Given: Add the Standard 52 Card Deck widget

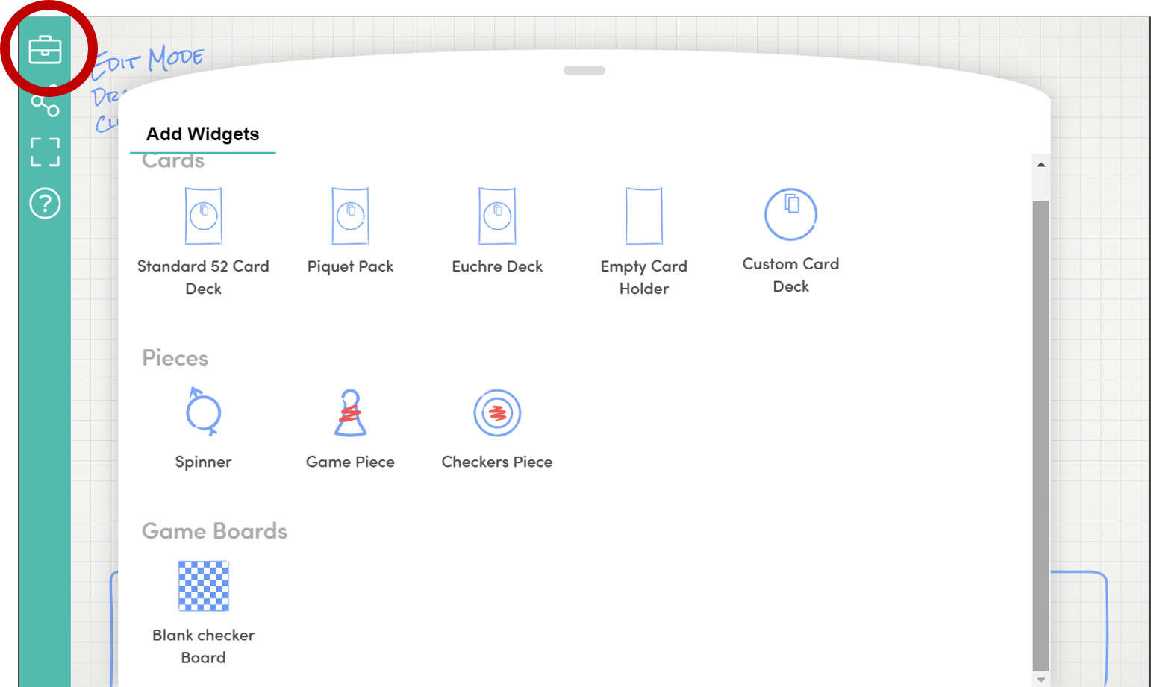Looking at the screenshot, I should [203, 242].
